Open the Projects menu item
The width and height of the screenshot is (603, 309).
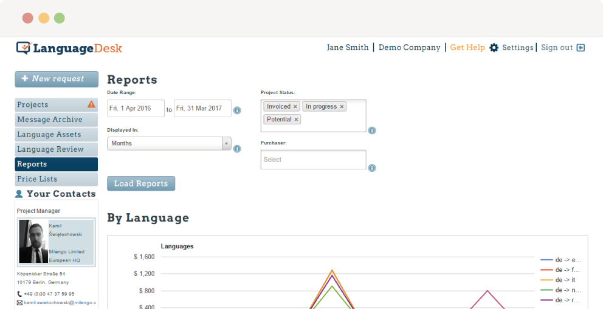(x=56, y=104)
